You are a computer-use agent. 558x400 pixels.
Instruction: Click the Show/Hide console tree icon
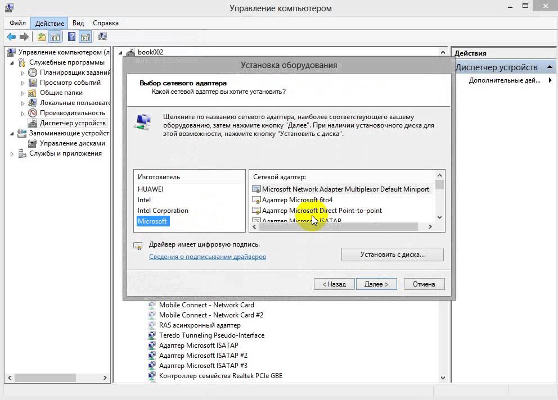click(x=55, y=37)
